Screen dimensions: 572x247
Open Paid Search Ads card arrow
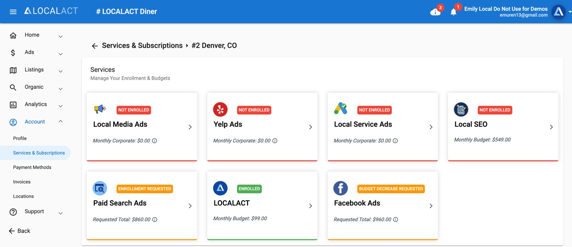pos(190,206)
